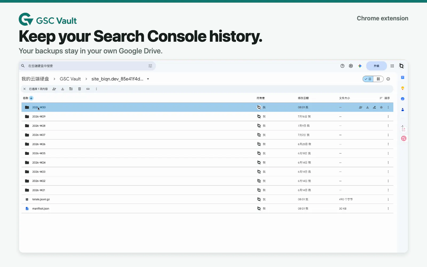
Task: Copy link for the selected item
Action: pyautogui.click(x=88, y=89)
